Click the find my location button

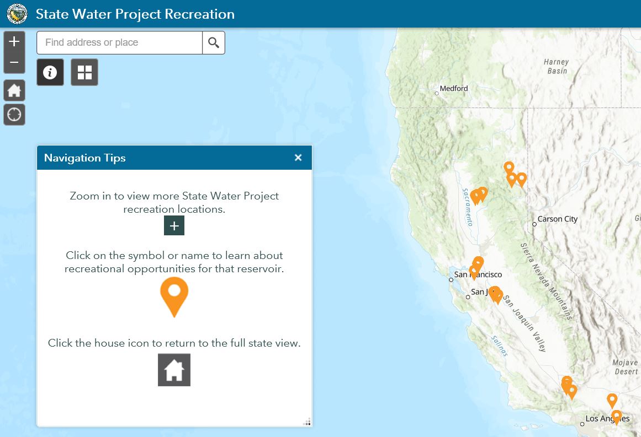[14, 115]
